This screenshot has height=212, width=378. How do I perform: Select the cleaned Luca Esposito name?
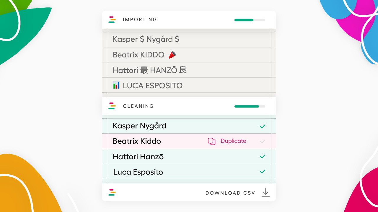tap(138, 172)
